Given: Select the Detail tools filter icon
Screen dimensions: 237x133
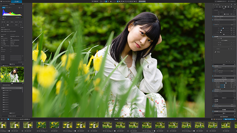Looking at the screenshot, I should pos(223,7).
